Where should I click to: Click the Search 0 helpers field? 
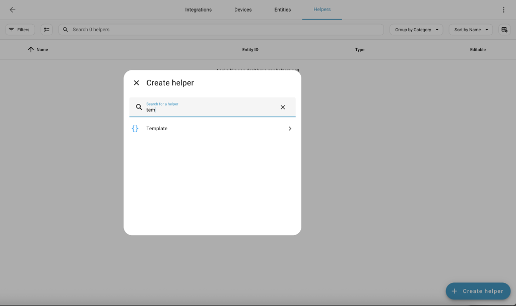pos(222,30)
